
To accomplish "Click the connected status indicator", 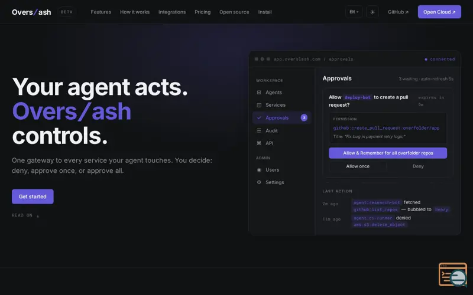I will point(439,60).
